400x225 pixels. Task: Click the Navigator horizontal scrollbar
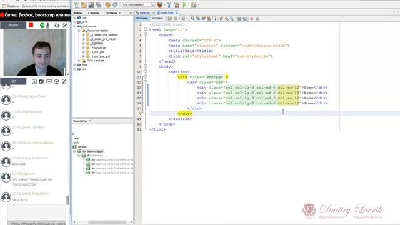click(x=107, y=222)
